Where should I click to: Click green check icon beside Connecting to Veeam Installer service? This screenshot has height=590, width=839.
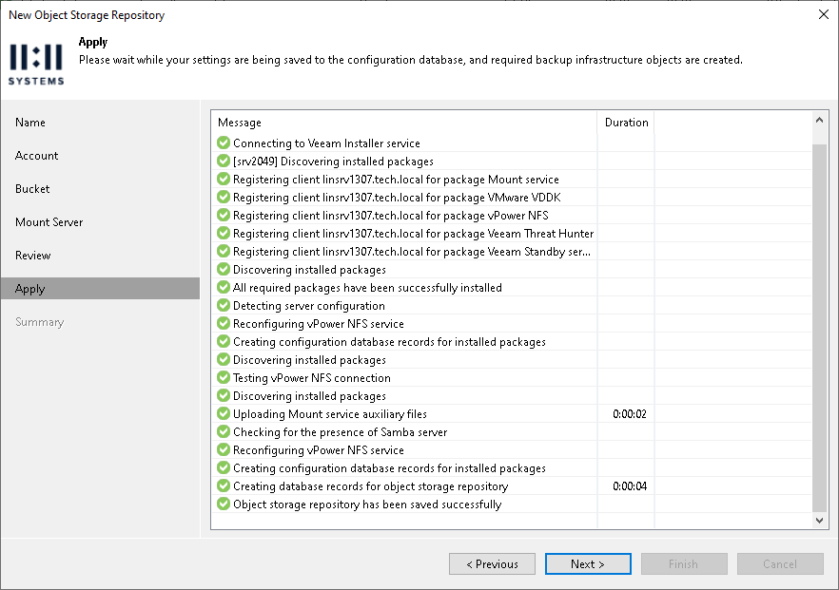(224, 143)
